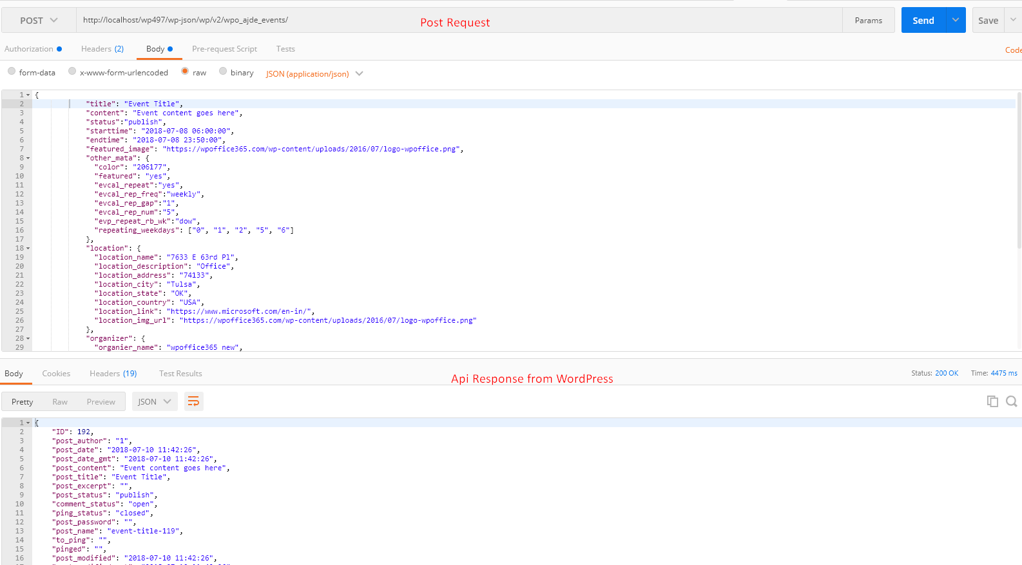Select the x-www-form-urlencoded radio button
This screenshot has width=1022, height=565.
tap(72, 72)
